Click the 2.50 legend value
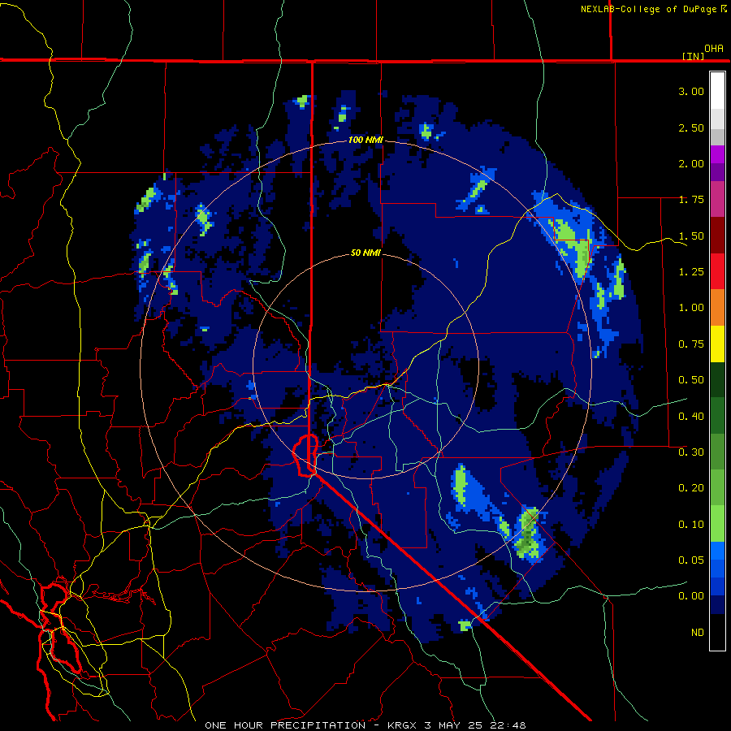Screen dimensions: 731x731 (x=691, y=128)
